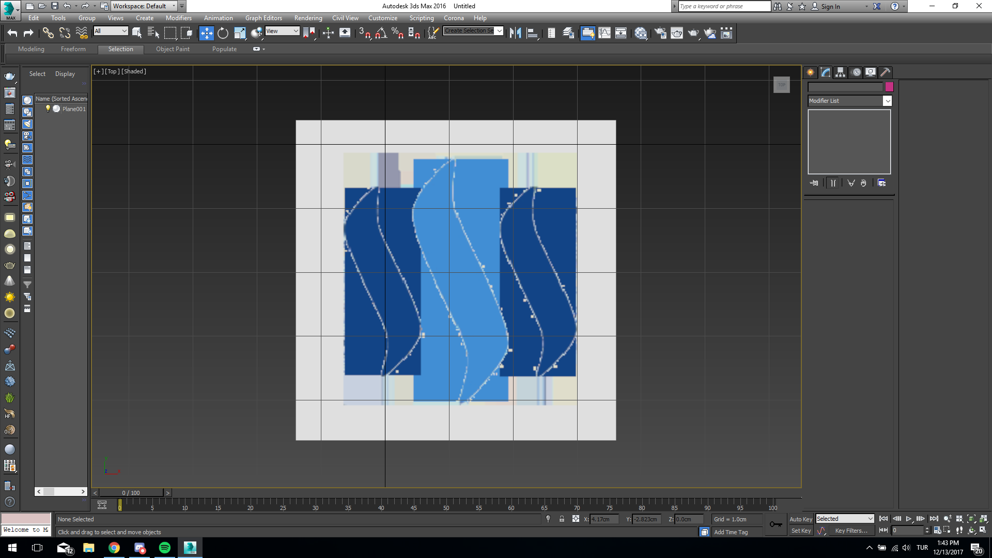
Task: Click the Mirror tool icon
Action: pos(515,33)
